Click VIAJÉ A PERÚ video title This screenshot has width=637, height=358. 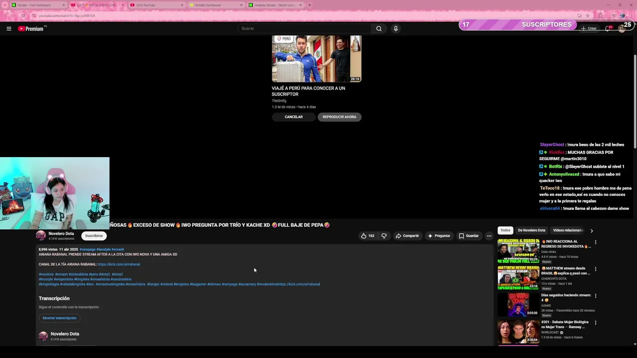pos(309,91)
